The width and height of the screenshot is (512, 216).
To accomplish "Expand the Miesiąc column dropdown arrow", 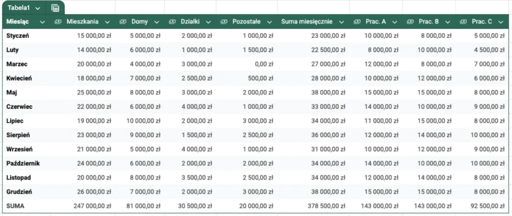I will point(42,22).
